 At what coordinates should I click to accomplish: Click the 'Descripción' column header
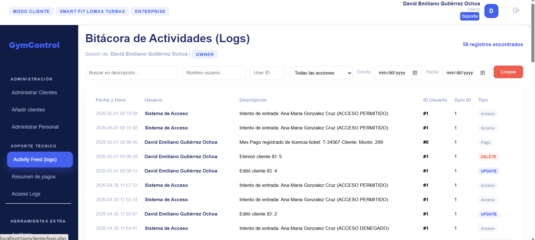click(253, 100)
